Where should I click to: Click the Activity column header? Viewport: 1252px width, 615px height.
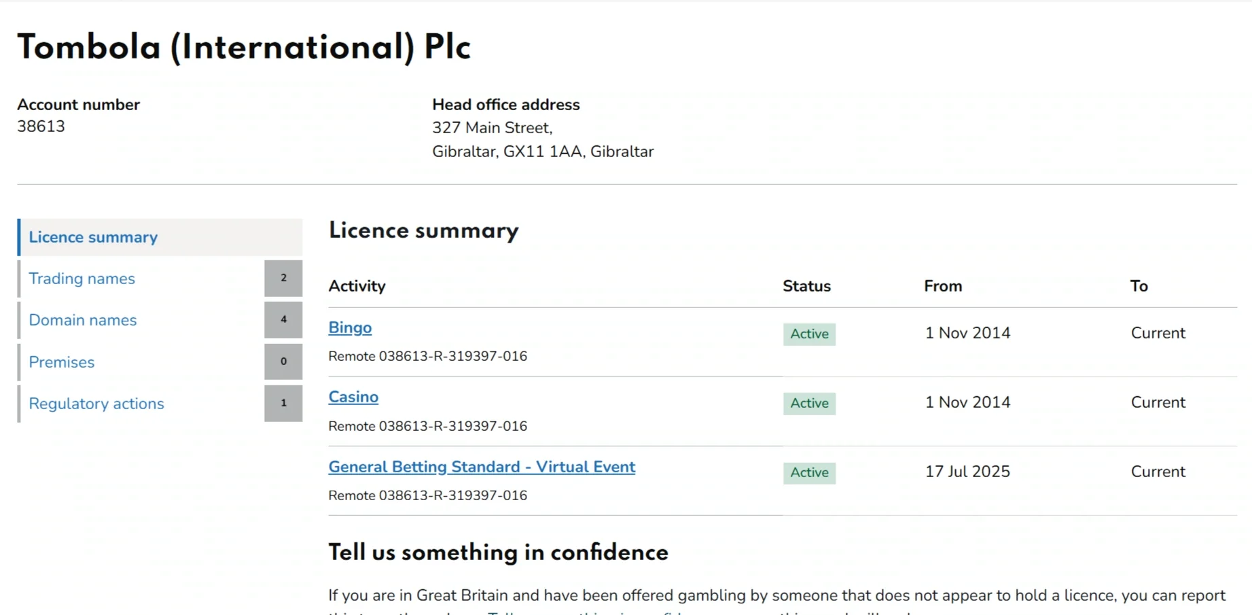pyautogui.click(x=357, y=286)
